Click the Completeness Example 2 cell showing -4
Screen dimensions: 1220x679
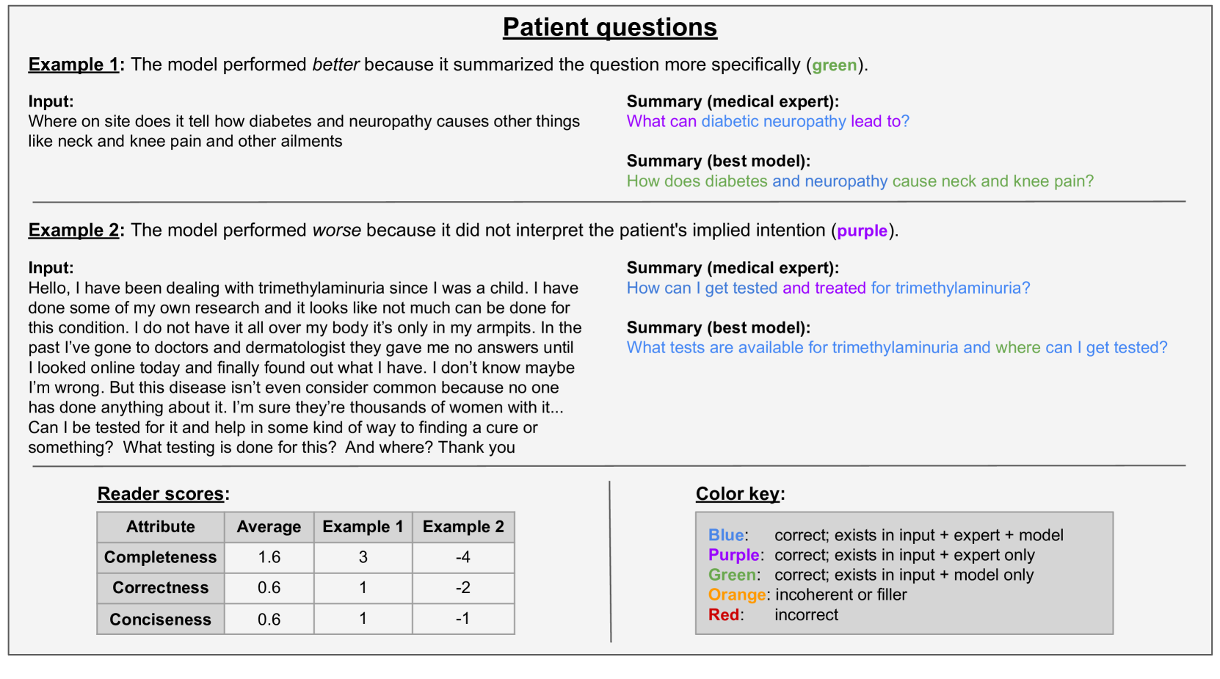click(x=463, y=558)
